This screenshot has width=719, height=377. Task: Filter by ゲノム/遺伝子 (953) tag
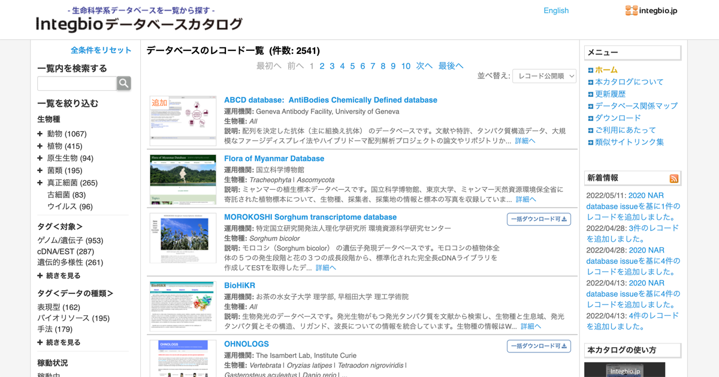[70, 241]
